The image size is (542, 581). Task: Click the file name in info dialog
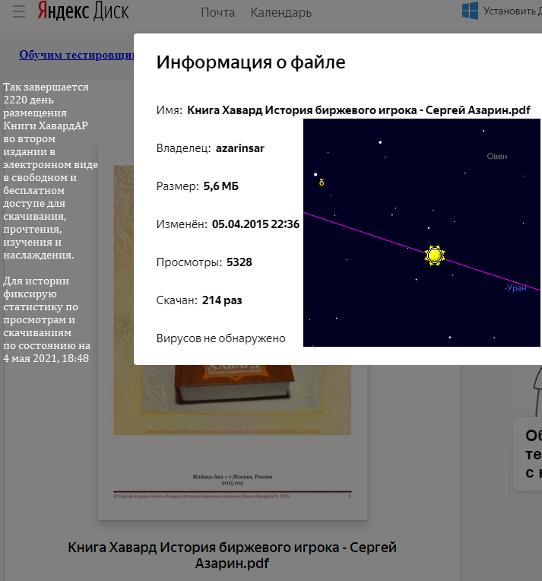[x=358, y=110]
